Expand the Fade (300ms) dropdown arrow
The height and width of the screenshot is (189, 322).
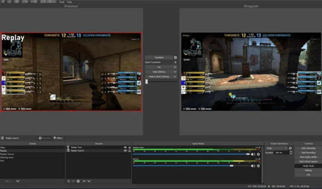coord(175,72)
